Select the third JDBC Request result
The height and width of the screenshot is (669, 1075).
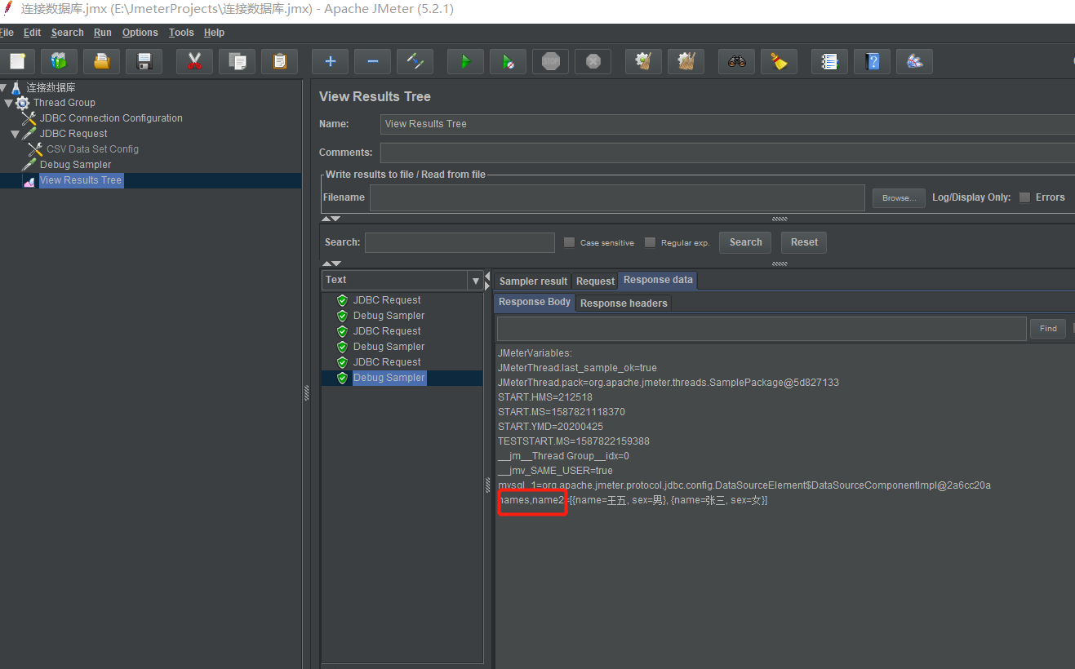[387, 362]
